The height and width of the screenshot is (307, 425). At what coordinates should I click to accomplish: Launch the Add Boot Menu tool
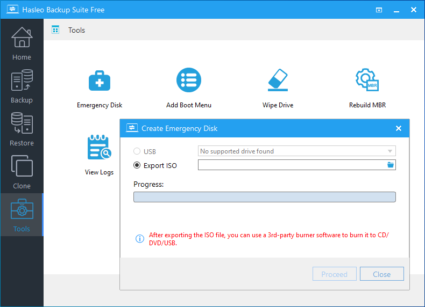coord(189,89)
